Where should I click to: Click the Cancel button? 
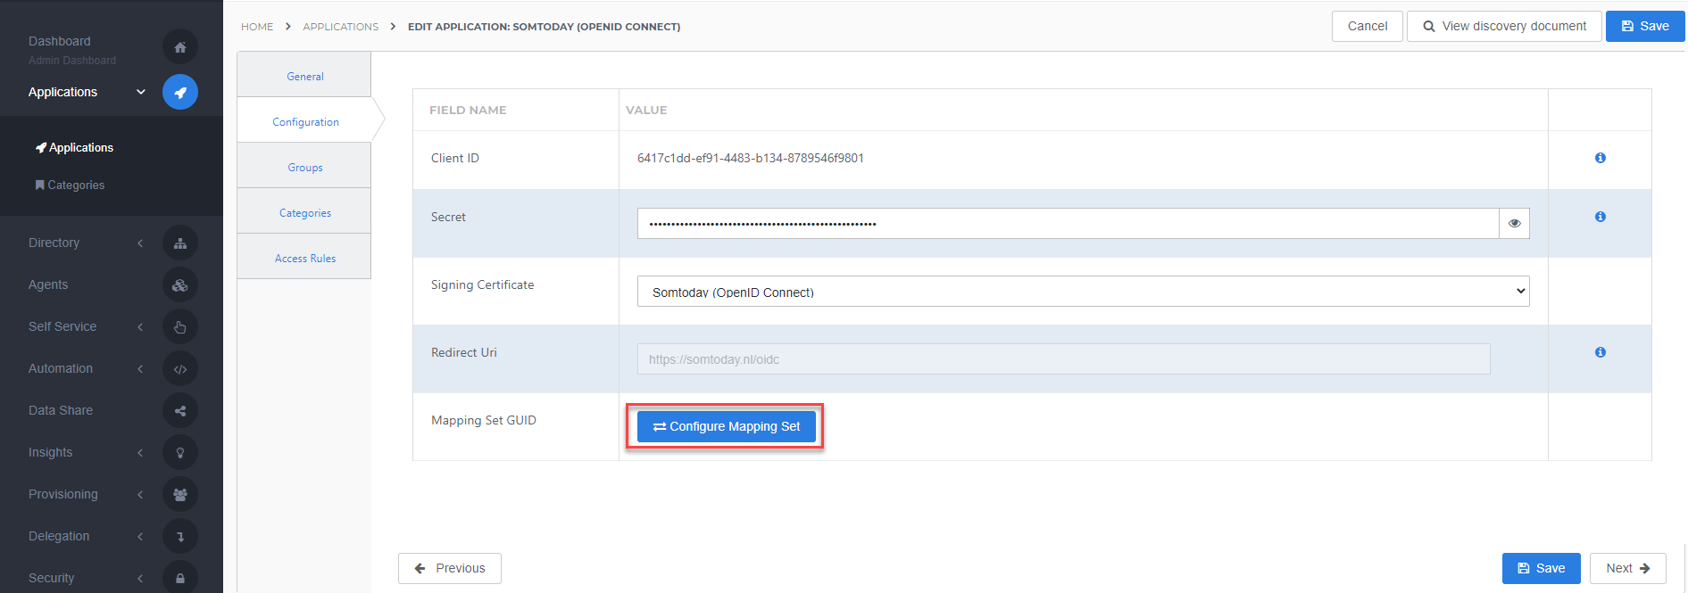(1367, 27)
